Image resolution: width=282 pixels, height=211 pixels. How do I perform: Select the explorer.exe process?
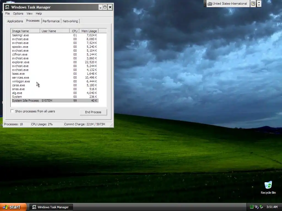point(55,62)
